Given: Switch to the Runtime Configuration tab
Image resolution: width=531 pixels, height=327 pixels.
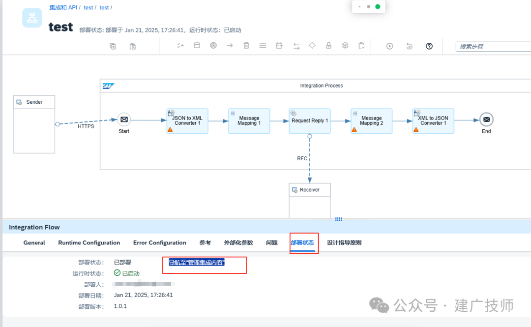Looking at the screenshot, I should click(x=89, y=242).
